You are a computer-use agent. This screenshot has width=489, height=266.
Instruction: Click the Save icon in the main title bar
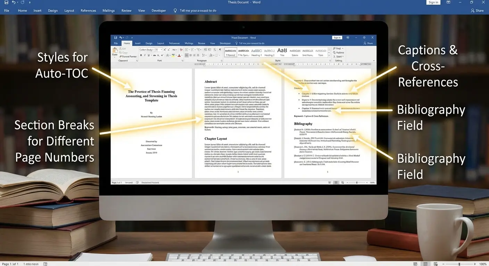click(x=7, y=2)
